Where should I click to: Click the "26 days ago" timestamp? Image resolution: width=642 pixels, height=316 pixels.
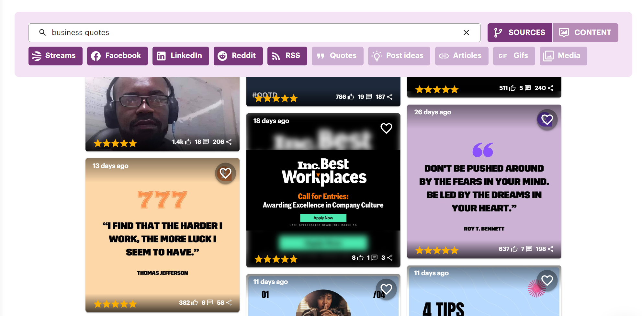(x=433, y=112)
